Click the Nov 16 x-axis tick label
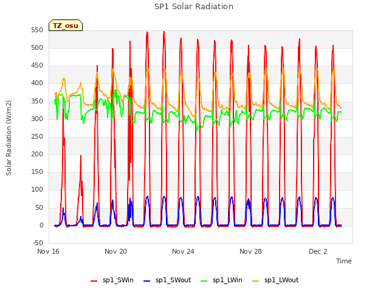The height and width of the screenshot is (292, 389). pyautogui.click(x=48, y=251)
